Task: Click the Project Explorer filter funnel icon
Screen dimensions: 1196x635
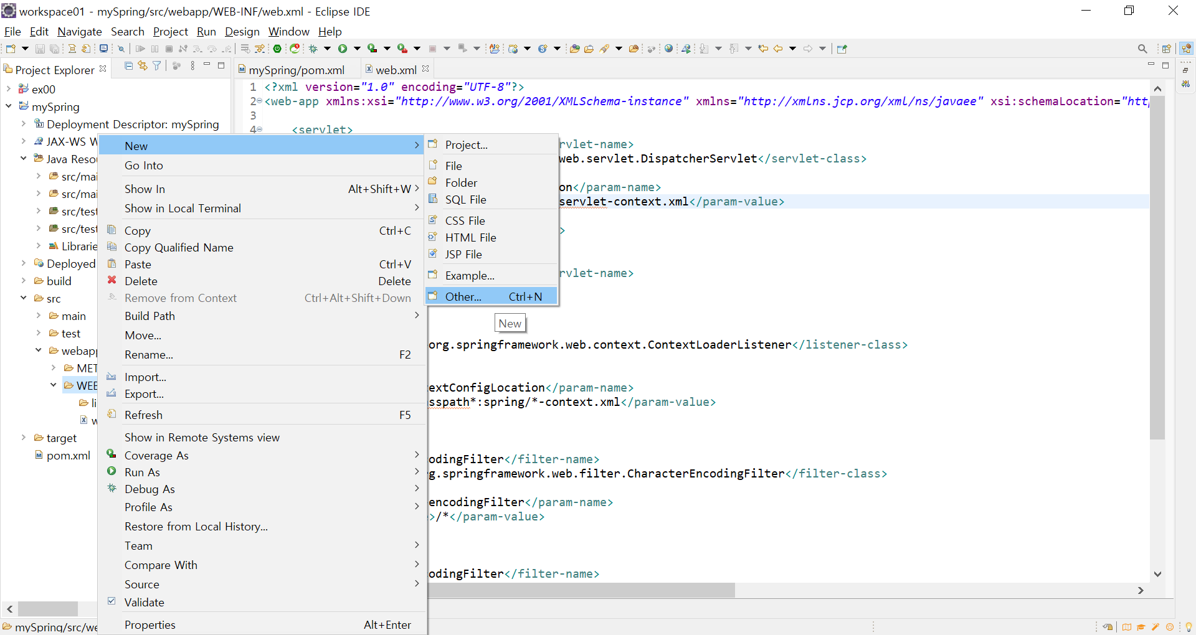Action: click(x=156, y=65)
